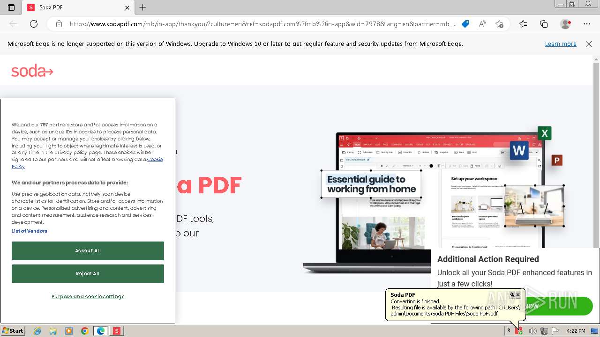Click the 4:22 PM system clock
Image resolution: width=600 pixels, height=337 pixels.
pyautogui.click(x=576, y=331)
